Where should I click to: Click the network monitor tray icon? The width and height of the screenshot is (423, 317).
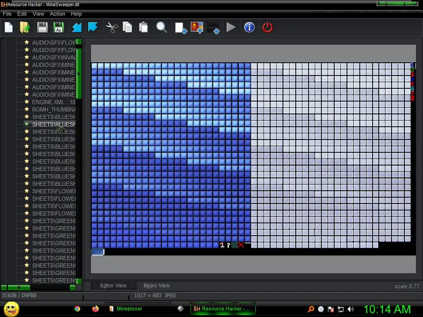341,309
